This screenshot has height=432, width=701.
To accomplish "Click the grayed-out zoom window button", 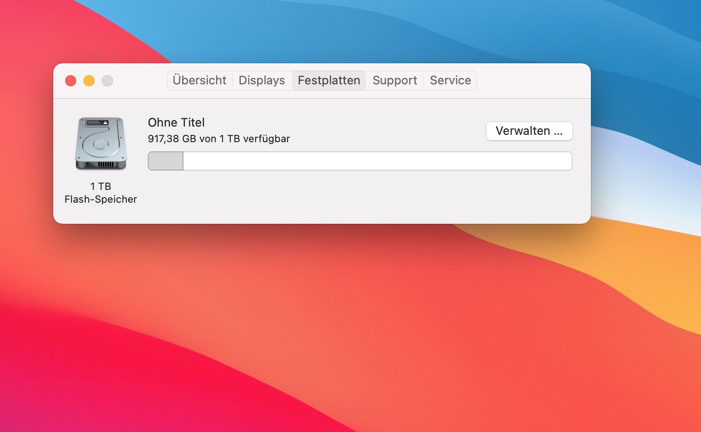I will pos(107,81).
